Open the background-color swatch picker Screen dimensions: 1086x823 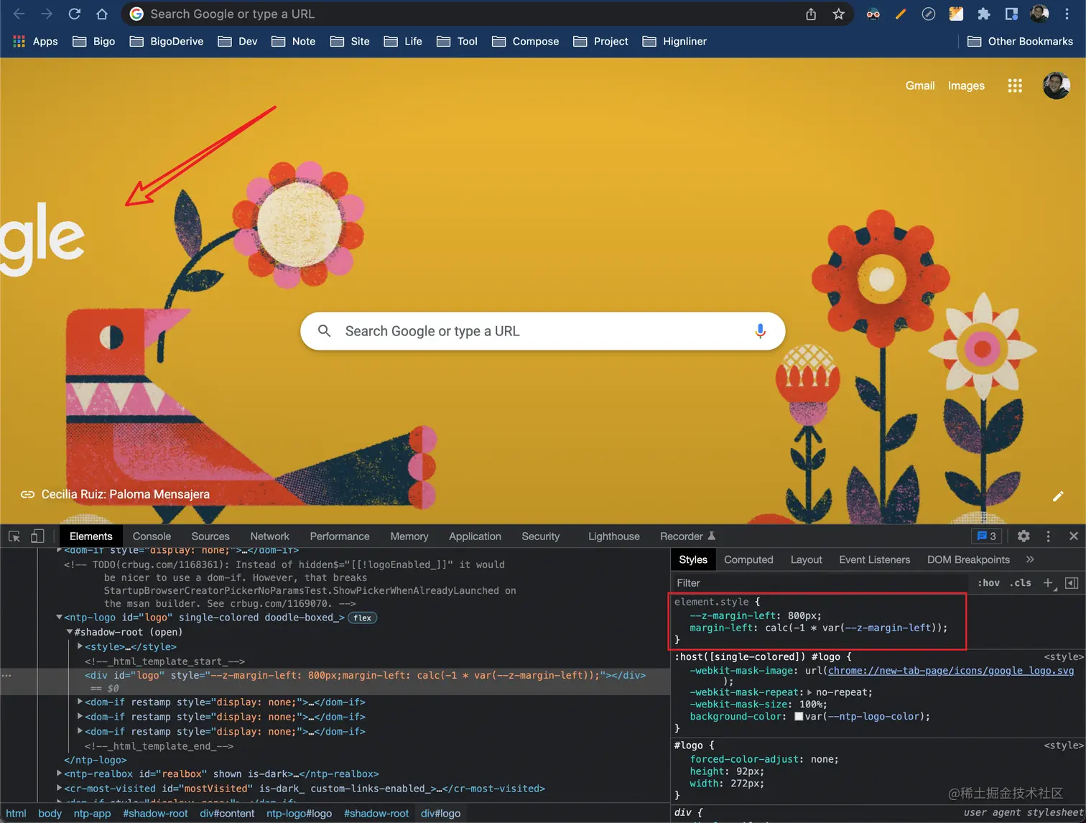[x=799, y=717]
